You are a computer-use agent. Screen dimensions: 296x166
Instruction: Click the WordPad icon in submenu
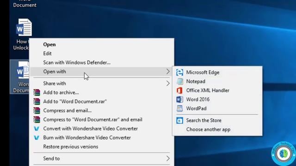[179, 108]
